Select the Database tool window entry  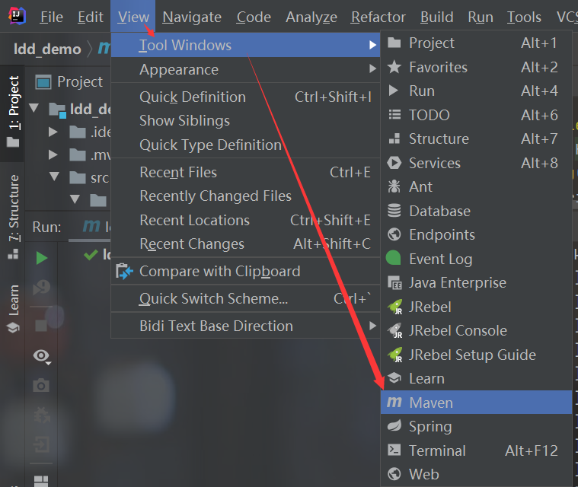[439, 211]
